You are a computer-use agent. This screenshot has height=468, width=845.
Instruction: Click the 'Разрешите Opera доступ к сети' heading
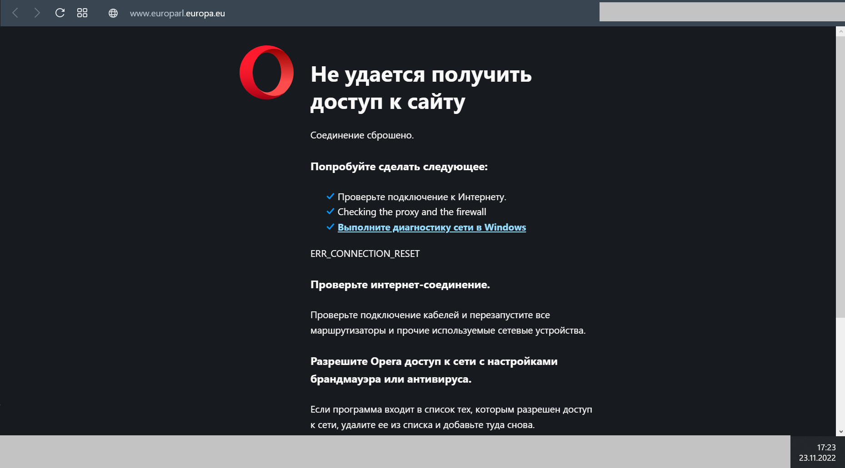pos(434,370)
